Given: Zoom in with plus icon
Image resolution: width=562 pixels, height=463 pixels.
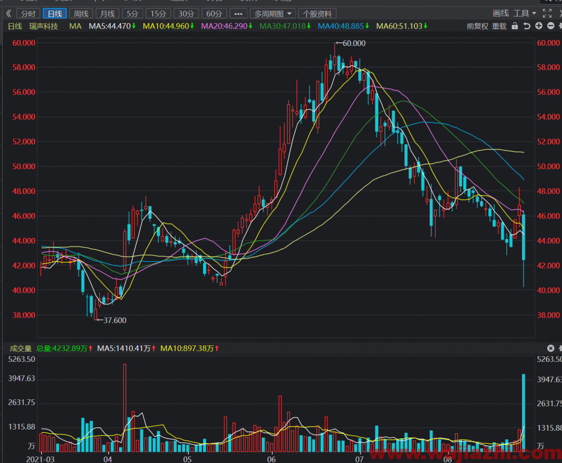Looking at the screenshot, I should [539, 26].
